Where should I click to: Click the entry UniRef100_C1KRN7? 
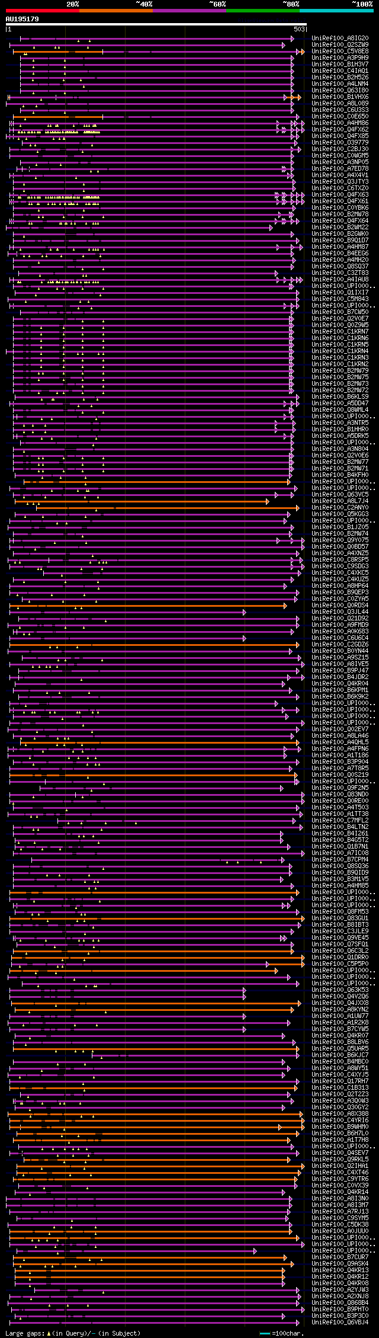[340, 331]
